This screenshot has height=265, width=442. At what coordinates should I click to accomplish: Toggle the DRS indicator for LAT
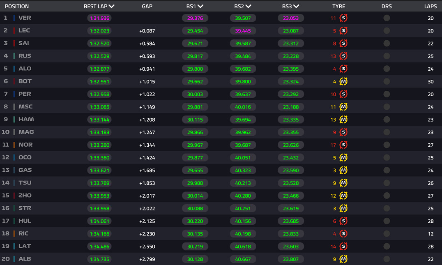pyautogui.click(x=387, y=247)
